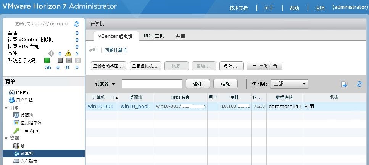Click 注销 to log out
Screen dimensions: 369x165
click(x=320, y=8)
